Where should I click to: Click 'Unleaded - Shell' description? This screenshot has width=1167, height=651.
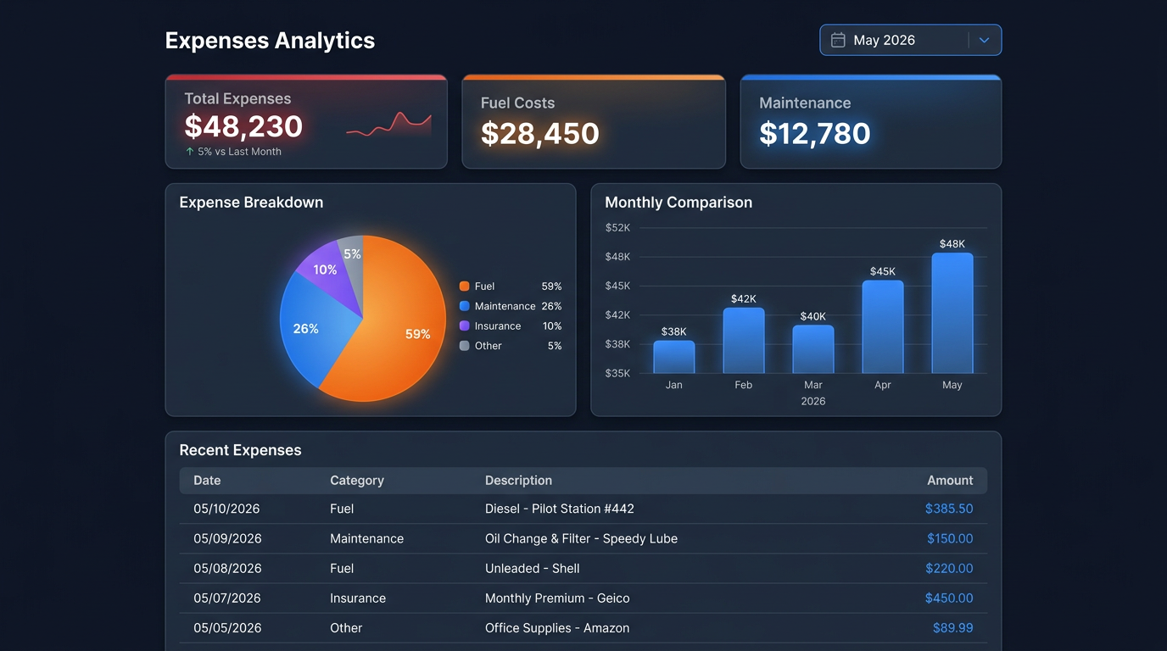point(532,568)
